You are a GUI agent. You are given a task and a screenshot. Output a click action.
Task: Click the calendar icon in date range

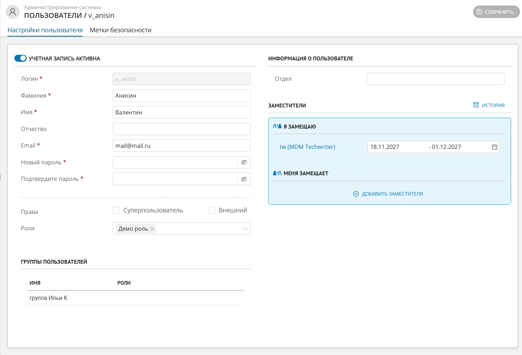pos(494,147)
